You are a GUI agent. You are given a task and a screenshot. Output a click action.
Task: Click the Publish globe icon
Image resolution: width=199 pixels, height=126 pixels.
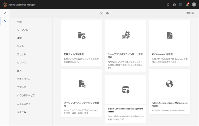[170, 84]
